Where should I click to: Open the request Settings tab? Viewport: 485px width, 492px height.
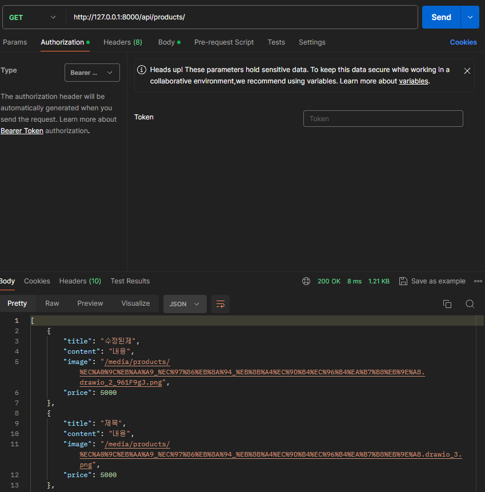312,42
